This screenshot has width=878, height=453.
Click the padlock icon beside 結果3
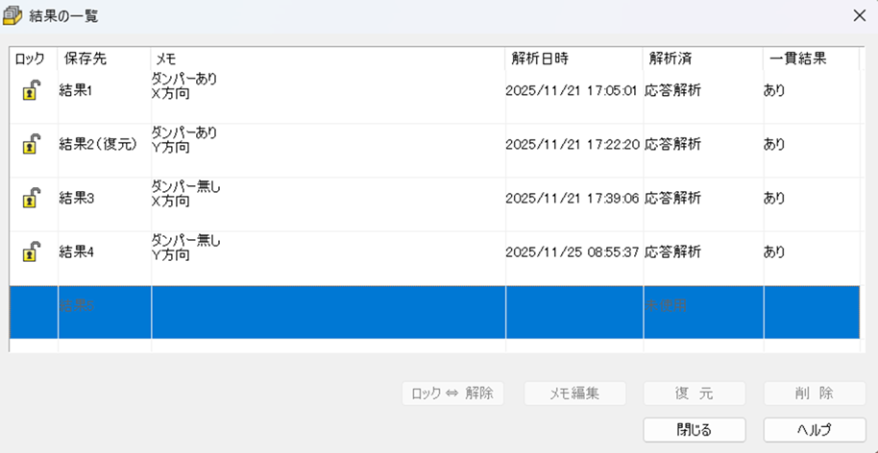pos(32,199)
